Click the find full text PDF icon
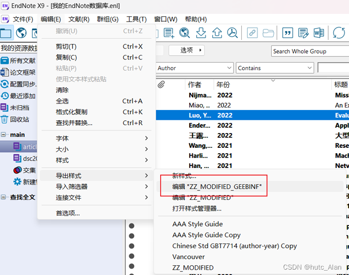This screenshot has width=349, height=275. coord(233,33)
